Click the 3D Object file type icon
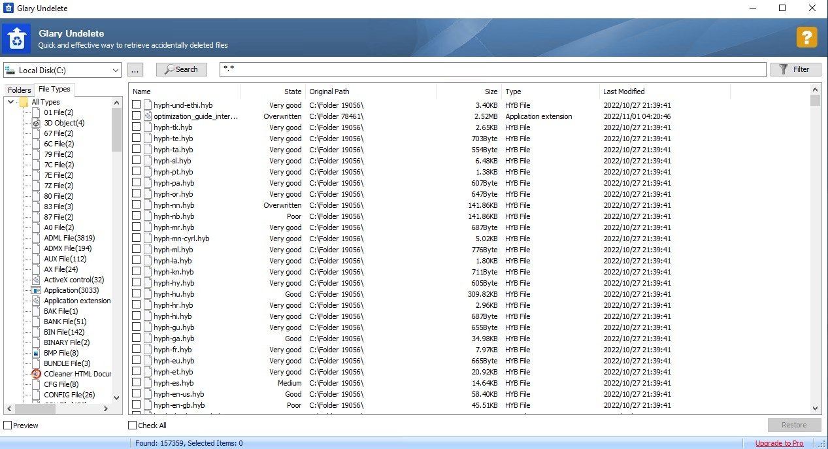This screenshot has width=828, height=449. (37, 123)
